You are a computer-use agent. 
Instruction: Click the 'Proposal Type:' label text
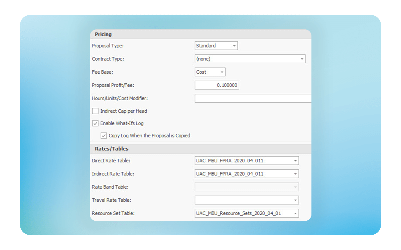coord(108,46)
